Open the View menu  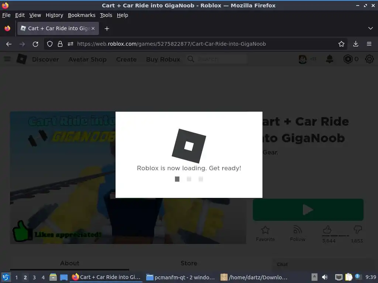click(35, 15)
